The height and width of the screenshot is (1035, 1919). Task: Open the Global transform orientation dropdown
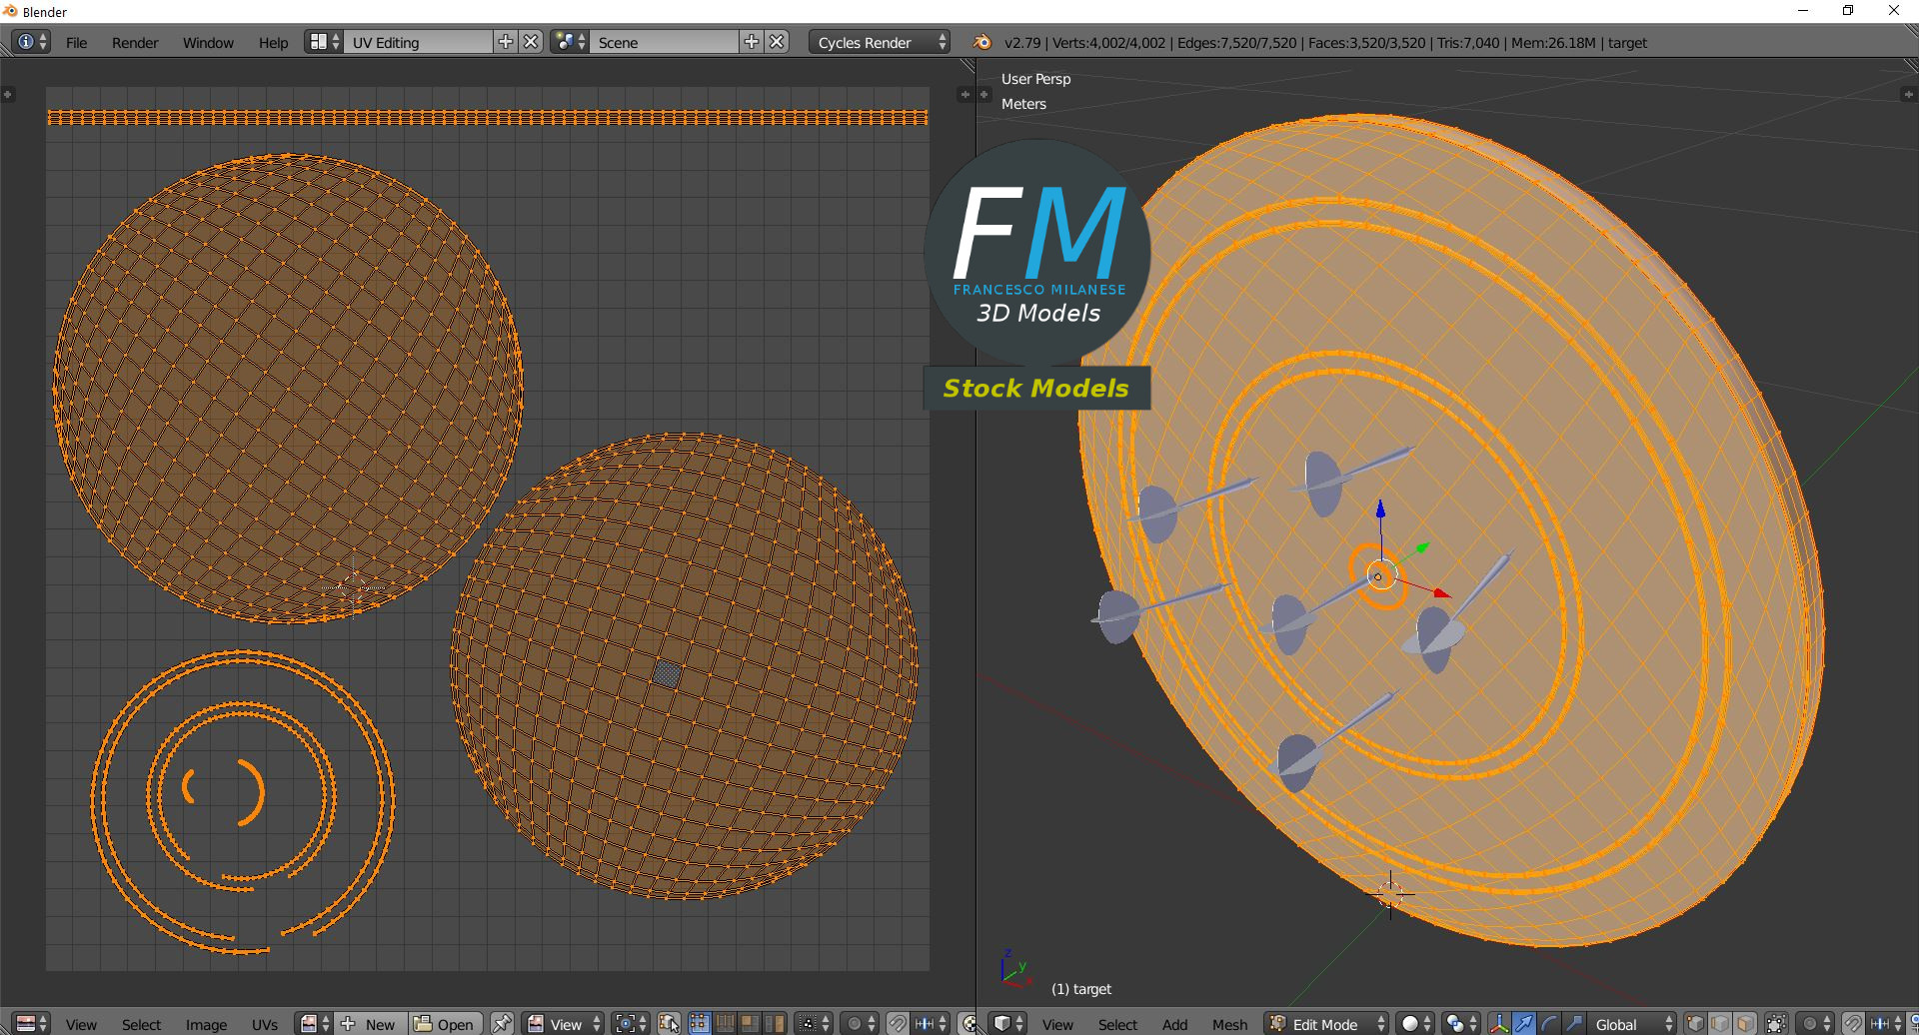tap(1631, 1024)
